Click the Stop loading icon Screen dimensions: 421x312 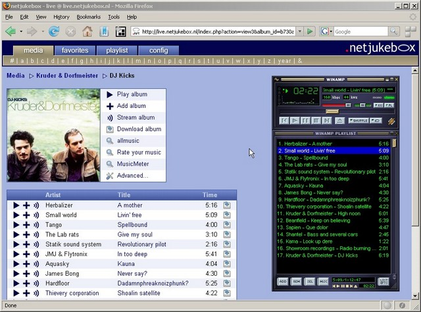click(x=70, y=32)
